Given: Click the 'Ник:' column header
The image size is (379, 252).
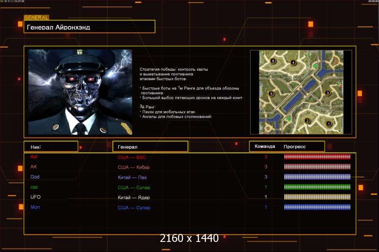Looking at the screenshot, I should (x=51, y=147).
